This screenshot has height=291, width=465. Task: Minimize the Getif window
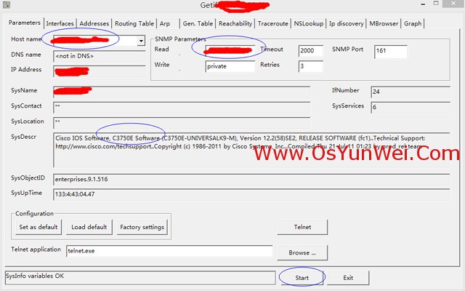[423, 4]
